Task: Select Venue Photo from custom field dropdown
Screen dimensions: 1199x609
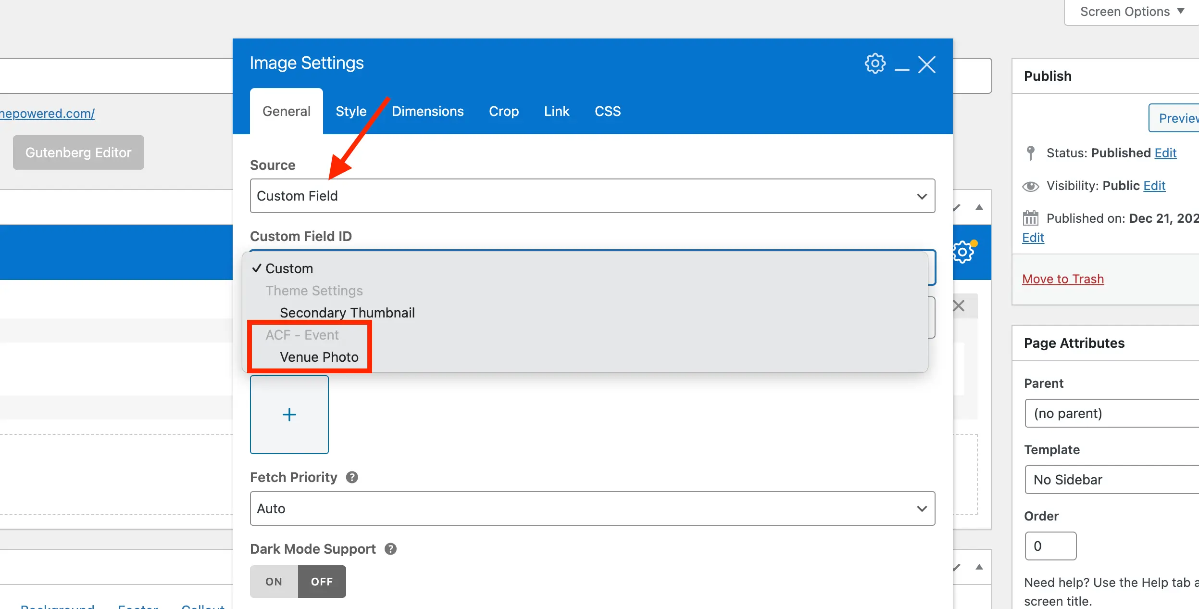Action: click(x=319, y=356)
